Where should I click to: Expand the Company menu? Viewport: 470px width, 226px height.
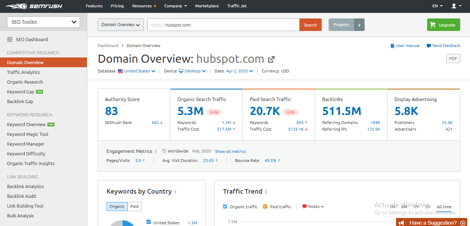176,6
